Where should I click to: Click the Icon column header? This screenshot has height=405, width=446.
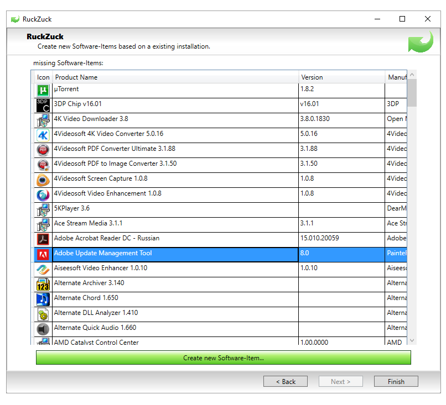coord(43,77)
